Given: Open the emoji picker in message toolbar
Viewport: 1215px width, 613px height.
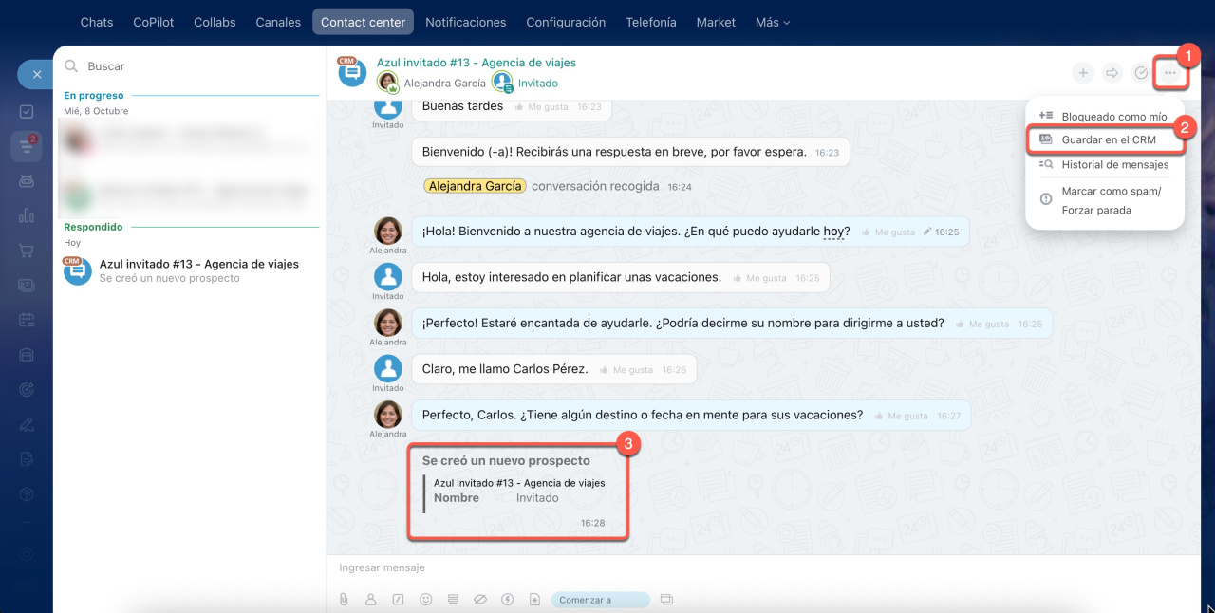Looking at the screenshot, I should pyautogui.click(x=426, y=600).
